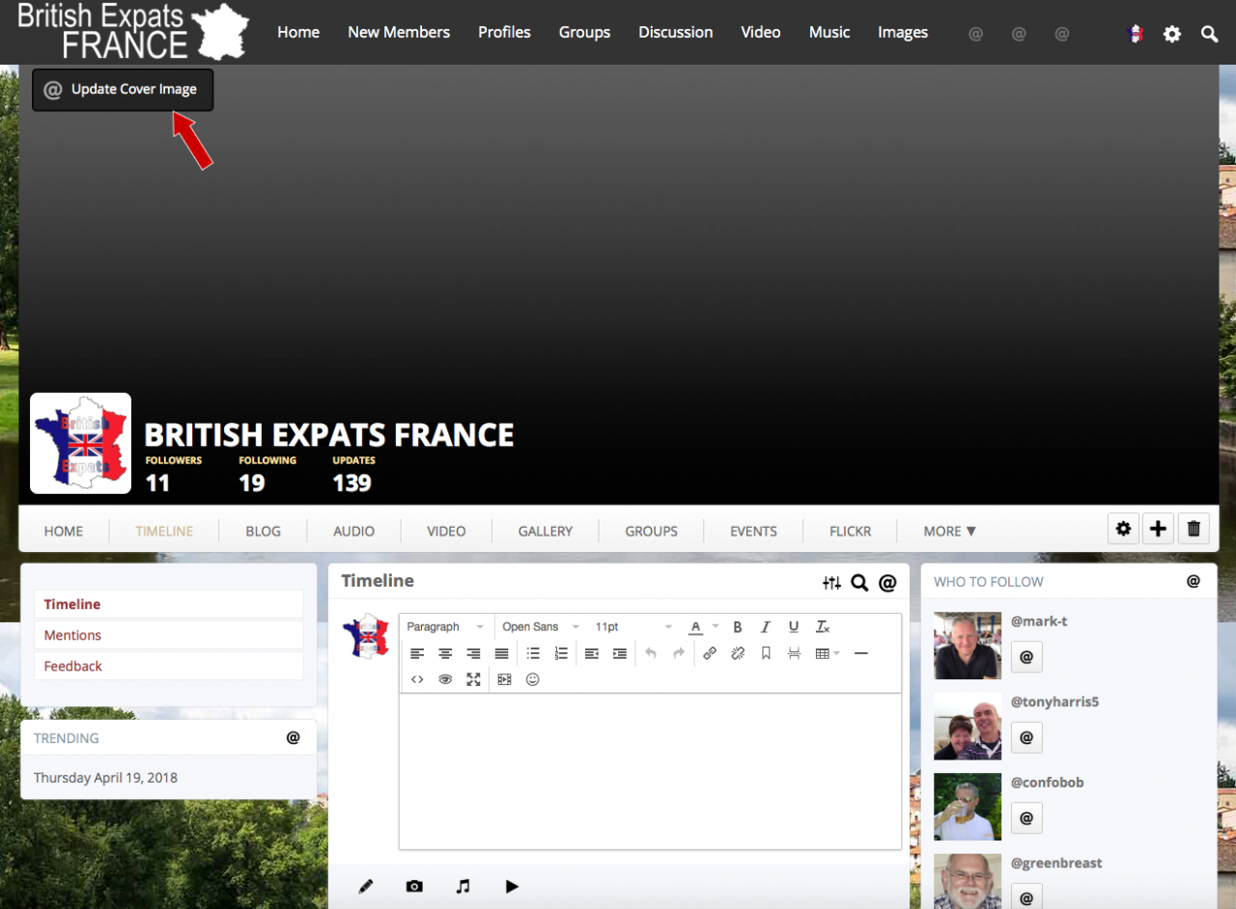1236x909 pixels.
Task: Insert a bookmark anchor in the editor
Action: coord(766,653)
